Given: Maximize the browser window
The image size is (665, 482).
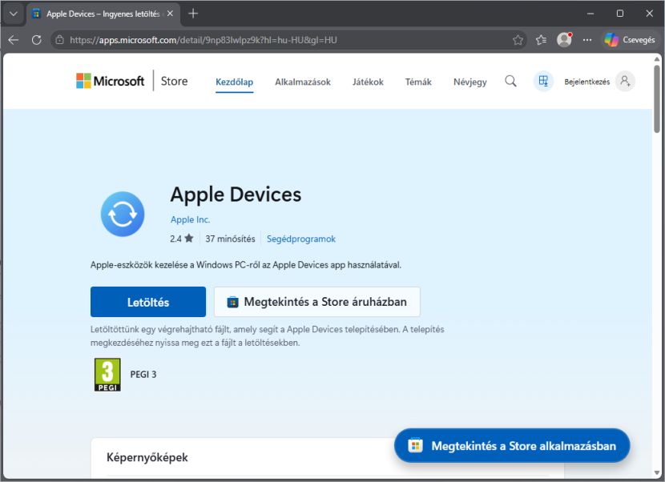Looking at the screenshot, I should coord(619,14).
